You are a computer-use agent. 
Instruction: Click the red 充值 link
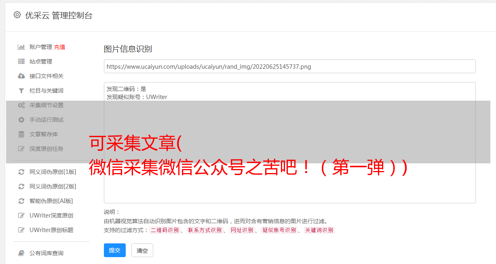click(x=59, y=47)
